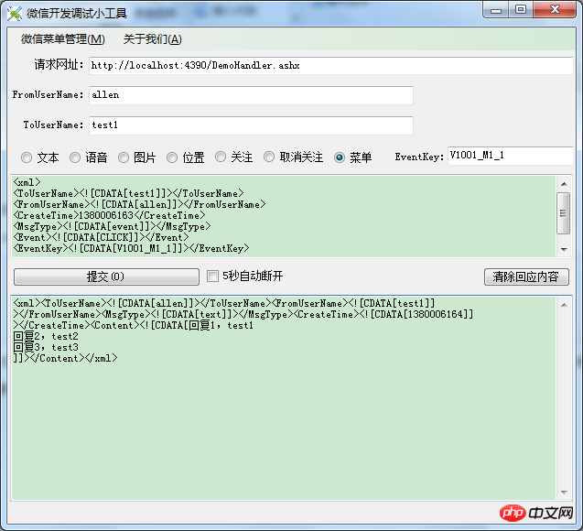Click the request XML text area

pos(284,216)
